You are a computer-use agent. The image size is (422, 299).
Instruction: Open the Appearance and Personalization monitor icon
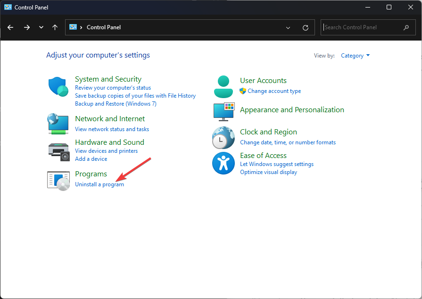pyautogui.click(x=224, y=112)
